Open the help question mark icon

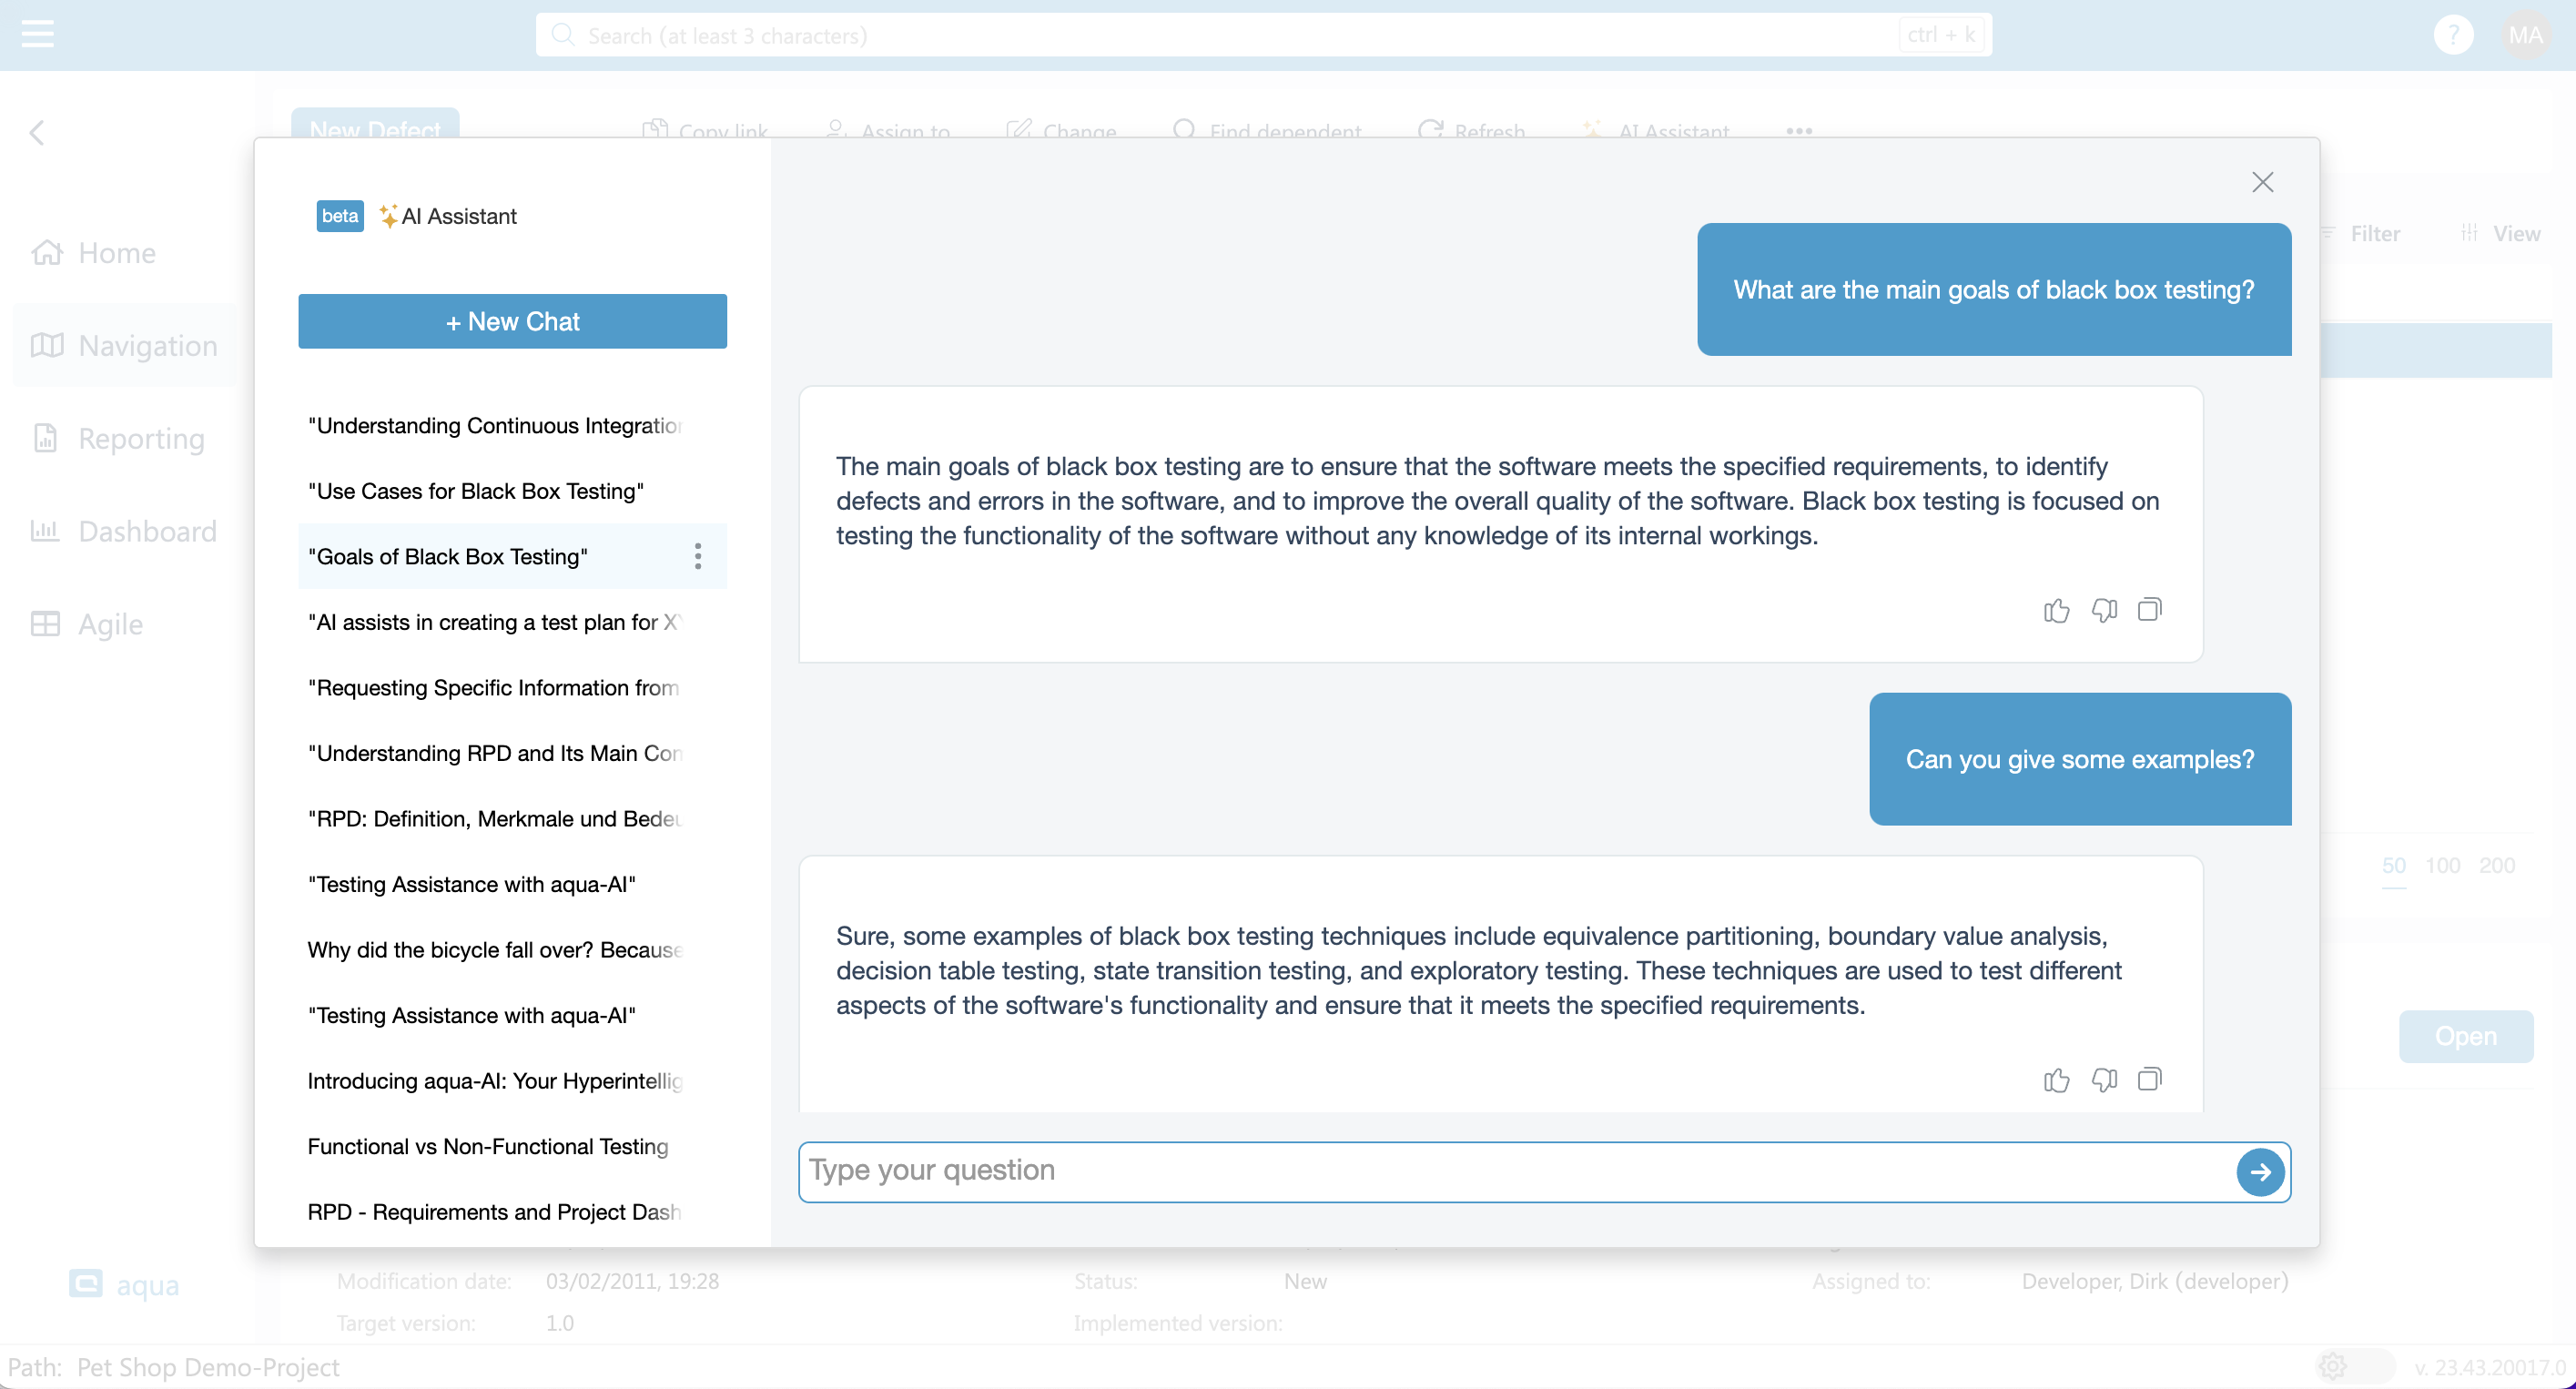(2452, 35)
